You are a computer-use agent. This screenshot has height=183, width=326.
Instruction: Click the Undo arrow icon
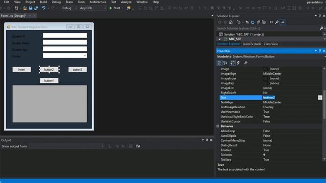point(44,8)
